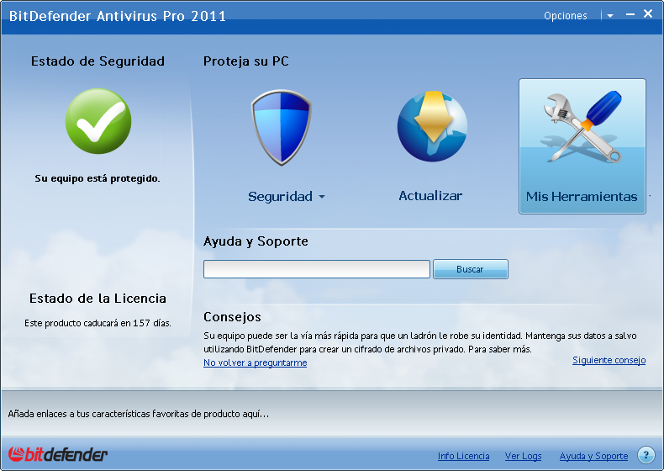Open the dropdown arrow next to Opciones
Viewport: 664px width, 471px height.
click(610, 16)
